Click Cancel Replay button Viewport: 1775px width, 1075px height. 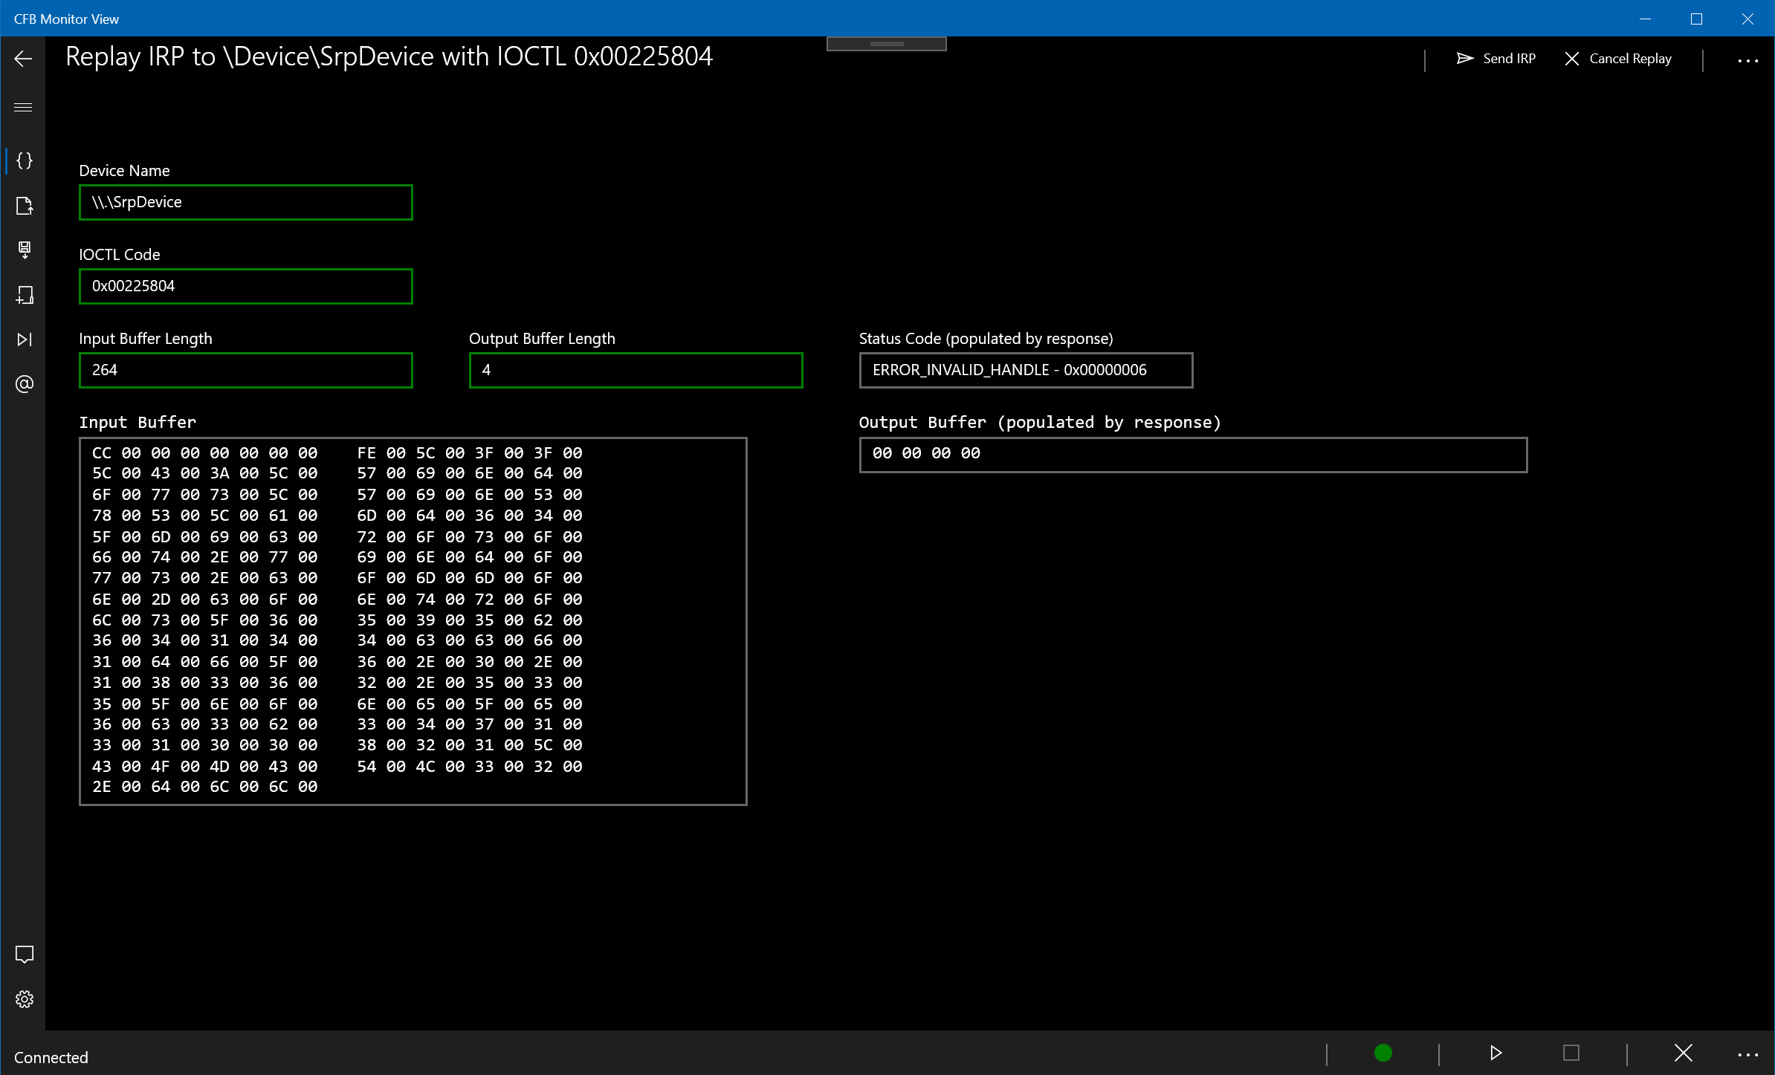coord(1618,59)
